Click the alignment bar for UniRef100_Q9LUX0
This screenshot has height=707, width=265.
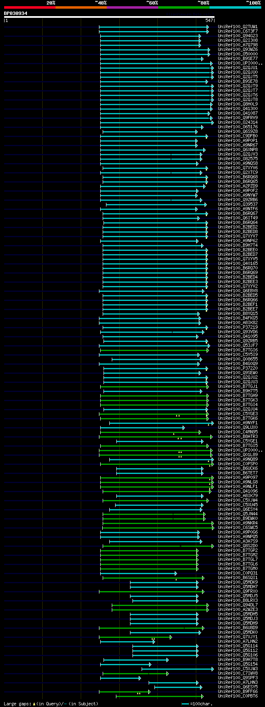(x=142, y=428)
